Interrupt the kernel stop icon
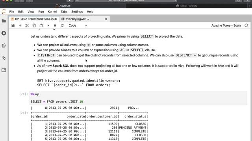This screenshot has width=252, height=141. pyautogui.click(x=55, y=25)
